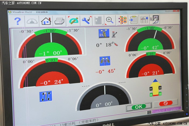Screen dimensions: 189x126
Task: Print the alignment readings
Action: coord(59,21)
